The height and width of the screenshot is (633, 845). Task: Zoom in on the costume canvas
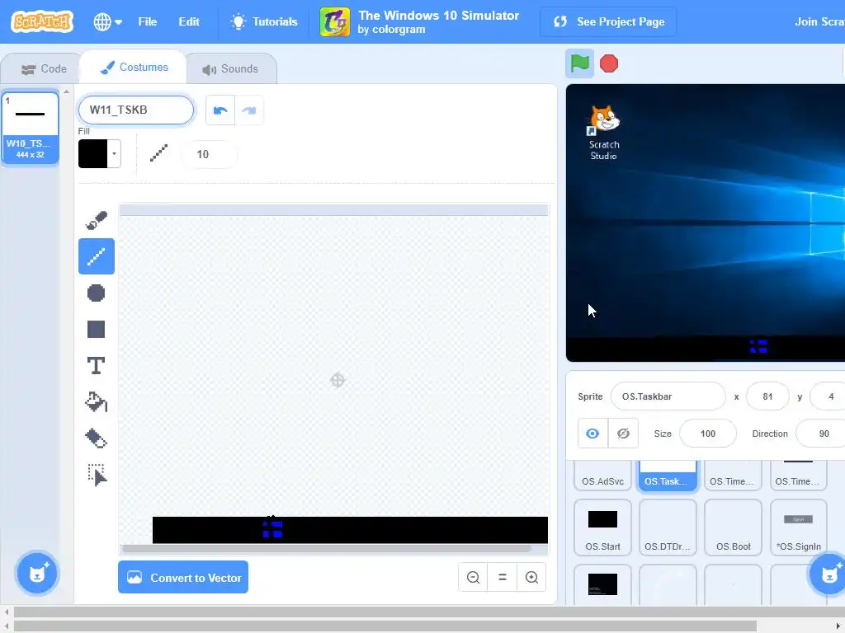point(531,577)
